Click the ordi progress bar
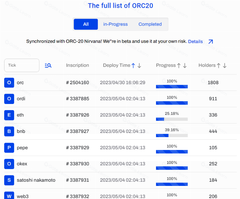This screenshot has width=240, height=199. click(x=172, y=103)
